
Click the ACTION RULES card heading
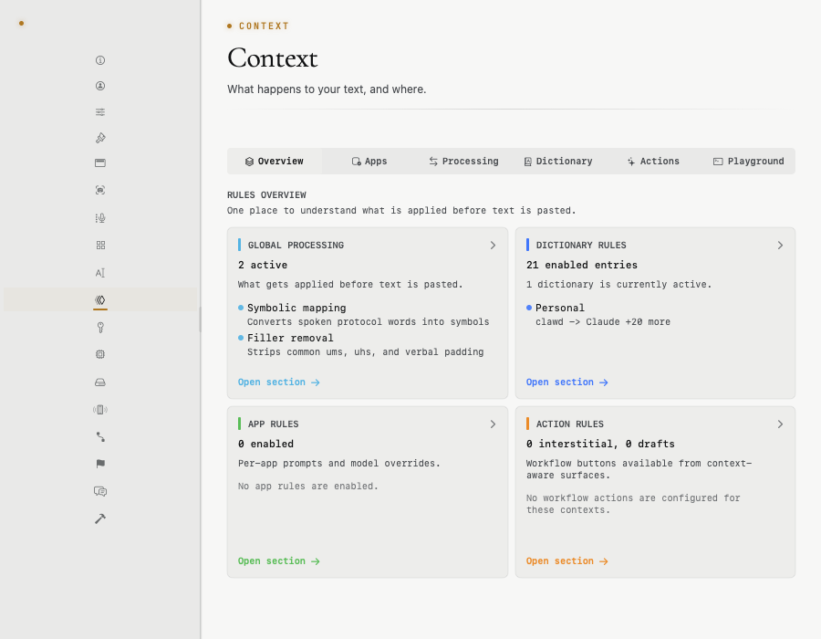[569, 424]
